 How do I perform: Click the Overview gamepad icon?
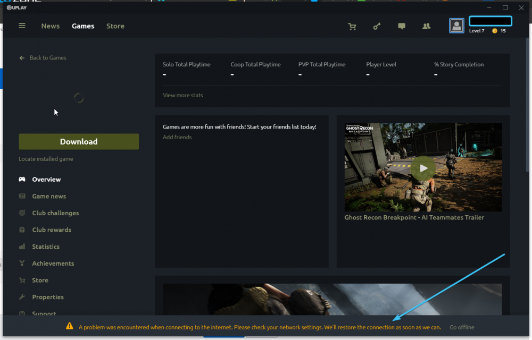click(x=22, y=179)
